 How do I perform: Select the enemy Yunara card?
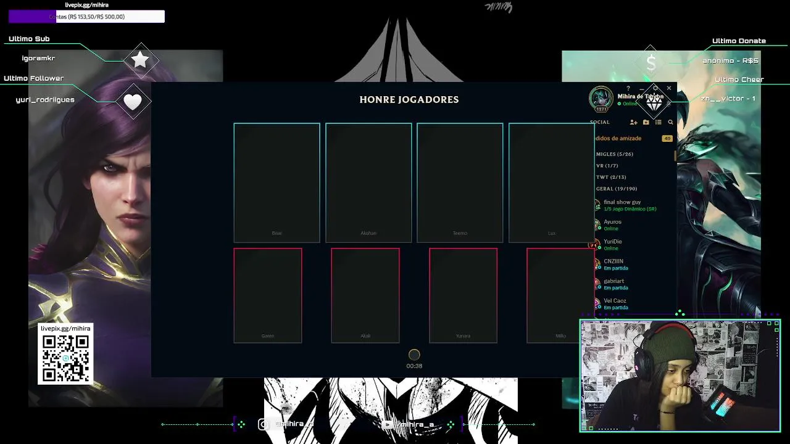pyautogui.click(x=463, y=295)
